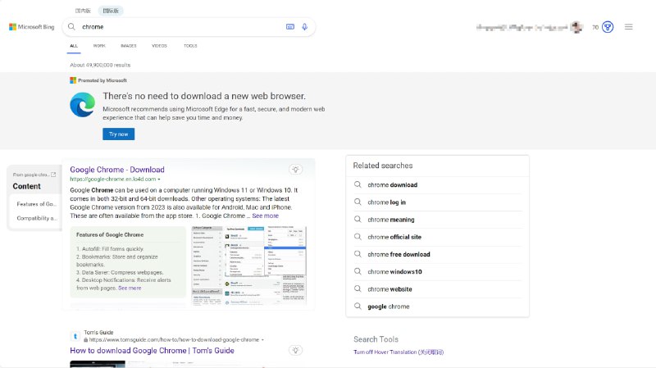This screenshot has height=368, width=656.
Task: Switch to the IMAGES tab
Action: click(129, 46)
